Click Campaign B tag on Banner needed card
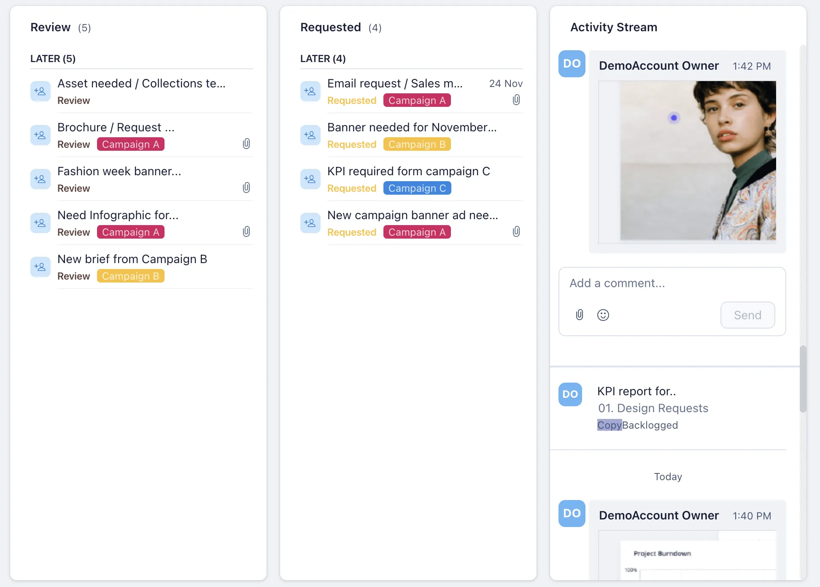820x587 pixels. tap(417, 144)
